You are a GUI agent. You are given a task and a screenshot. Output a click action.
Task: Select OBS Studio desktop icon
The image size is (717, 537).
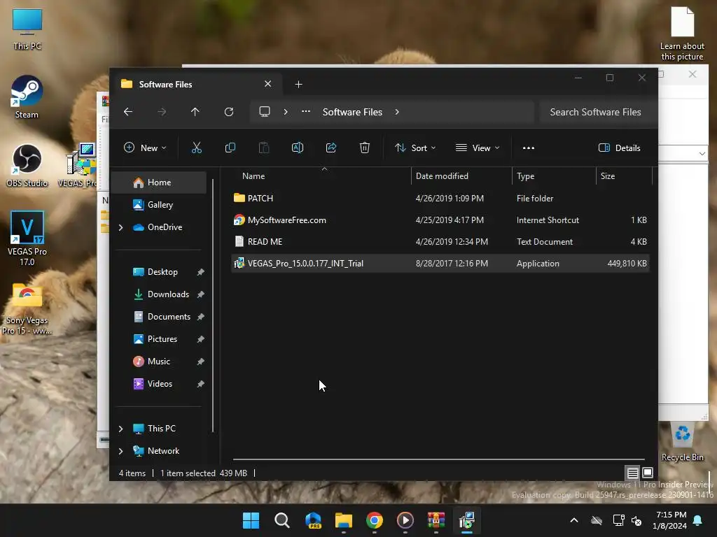27,165
